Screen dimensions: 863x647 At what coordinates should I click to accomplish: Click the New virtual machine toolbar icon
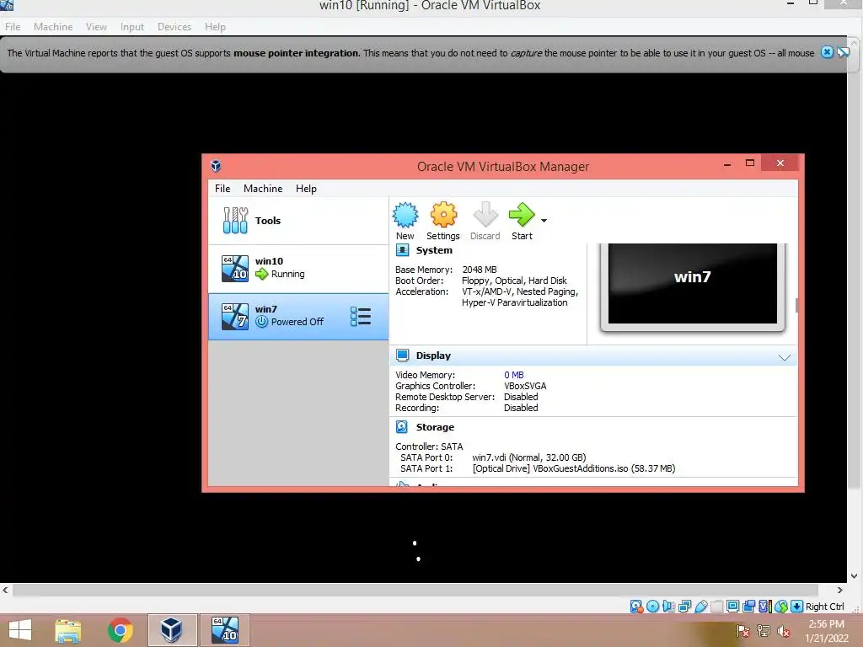click(x=405, y=215)
